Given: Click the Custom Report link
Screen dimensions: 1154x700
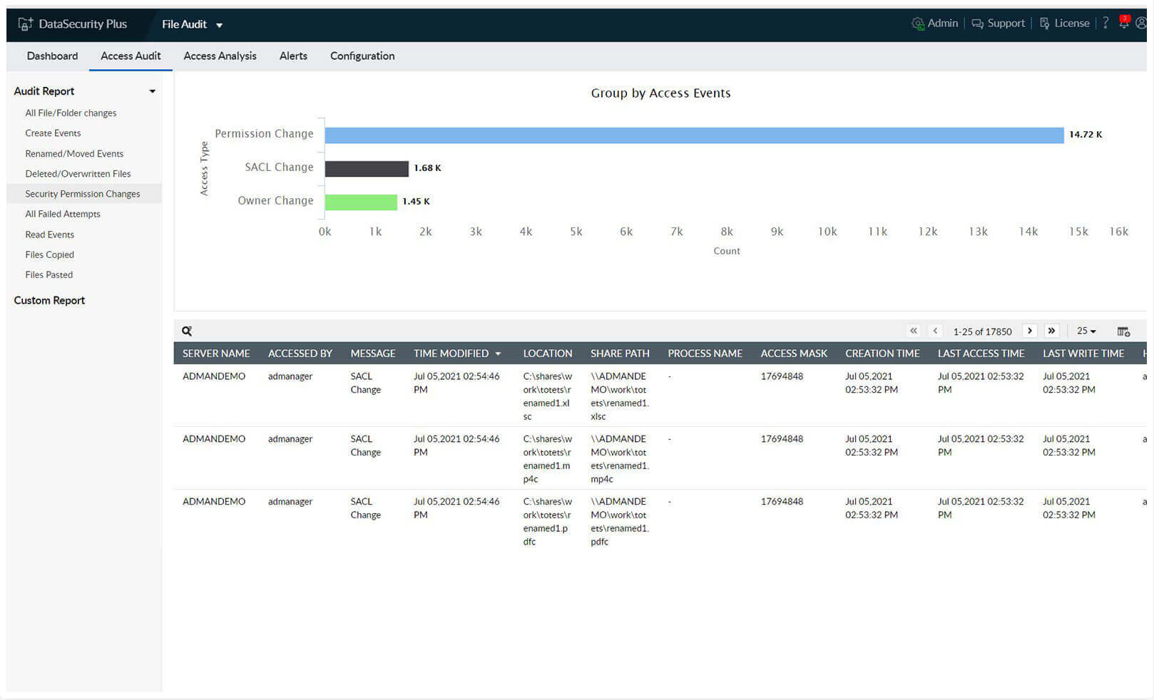Looking at the screenshot, I should click(49, 300).
